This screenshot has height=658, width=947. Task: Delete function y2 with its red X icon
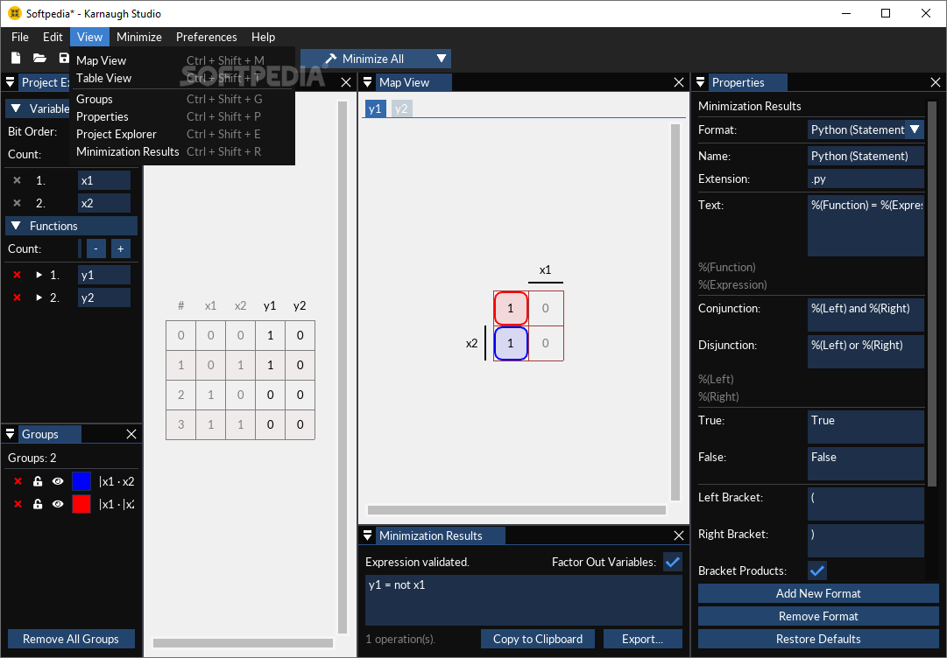pyautogui.click(x=17, y=298)
